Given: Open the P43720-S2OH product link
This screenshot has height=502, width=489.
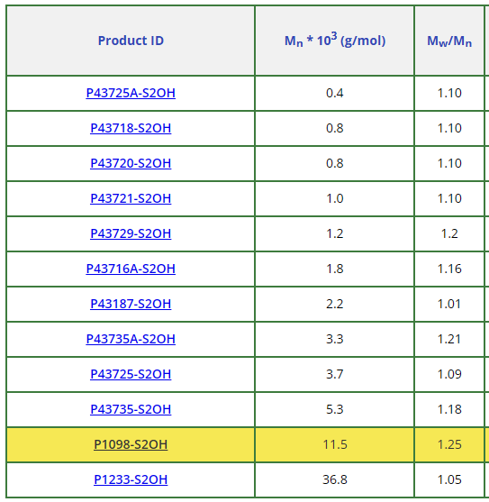Looking at the screenshot, I should 131,164.
